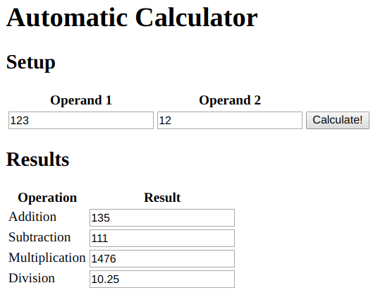The image size is (373, 295).
Task: Click the Operand 2 column header
Action: tap(230, 100)
